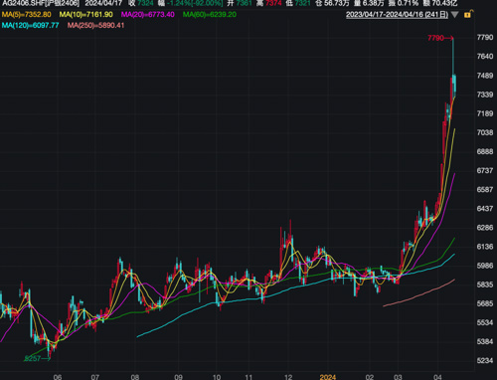Click the 7790 high price marker arrow
The image size is (497, 380).
pyautogui.click(x=440, y=38)
